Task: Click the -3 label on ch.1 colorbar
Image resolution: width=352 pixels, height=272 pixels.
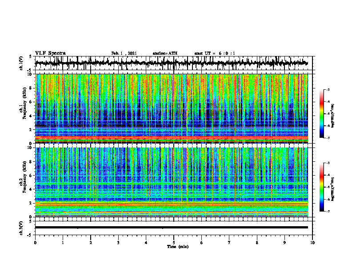Action: click(328, 89)
